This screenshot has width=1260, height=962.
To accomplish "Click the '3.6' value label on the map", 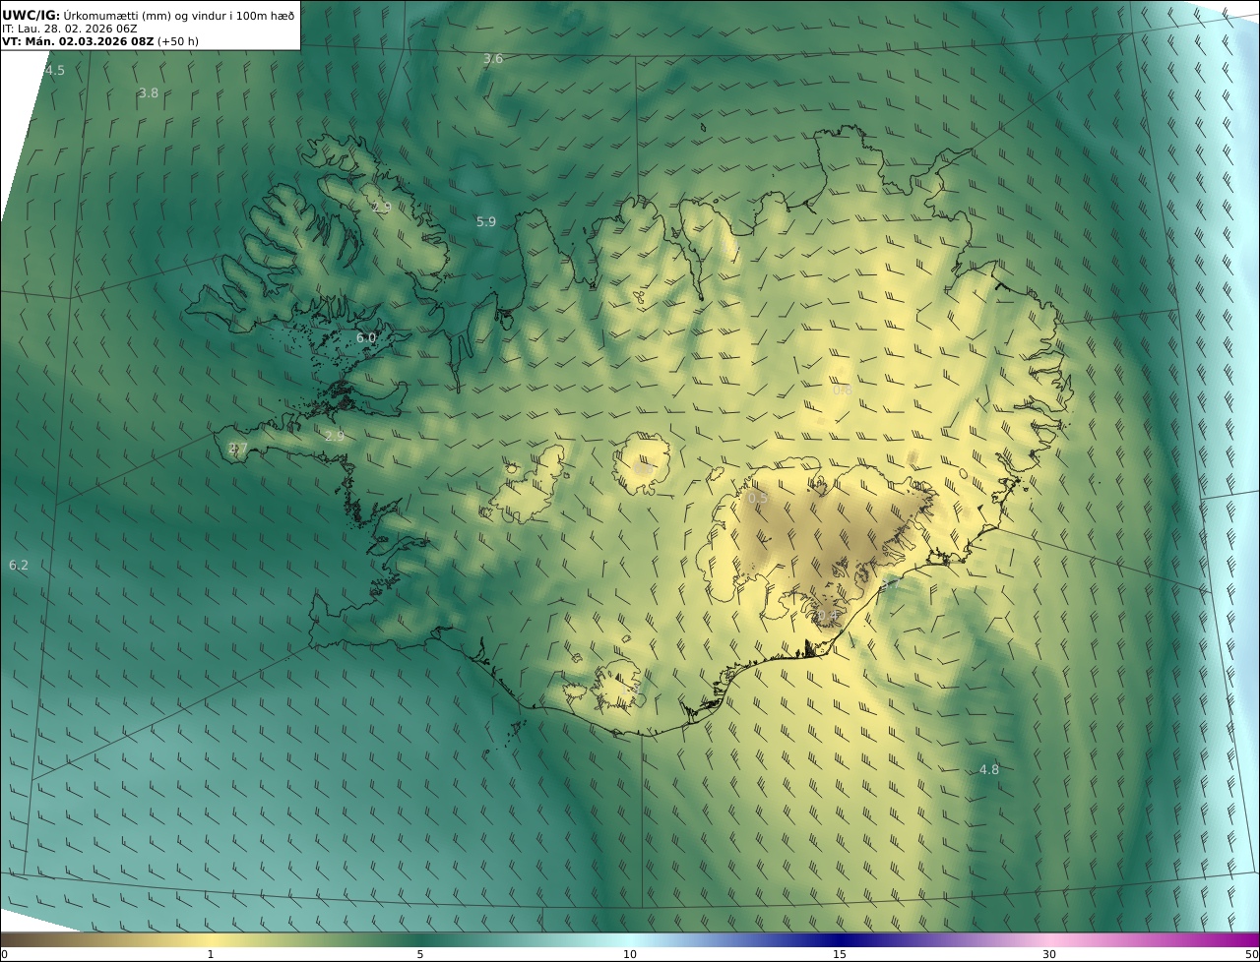I will [493, 59].
